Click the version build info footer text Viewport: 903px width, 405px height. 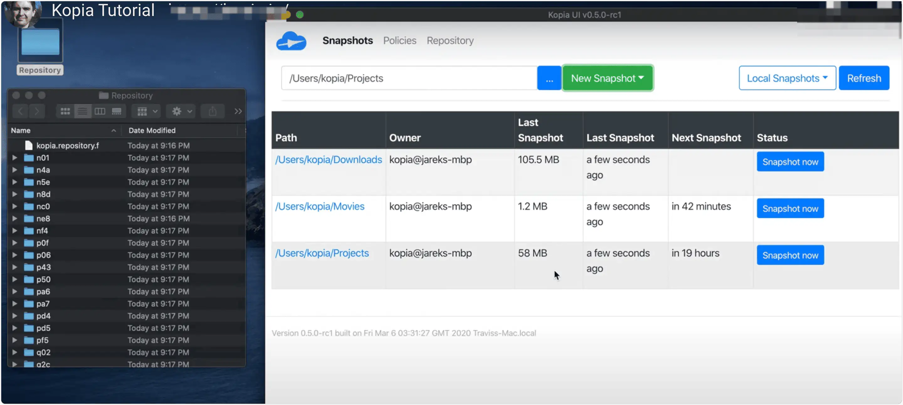404,333
